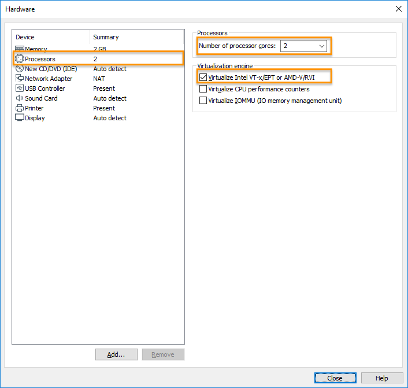Select New CD/DVD (IDE) device
This screenshot has height=388, width=408.
(x=51, y=69)
